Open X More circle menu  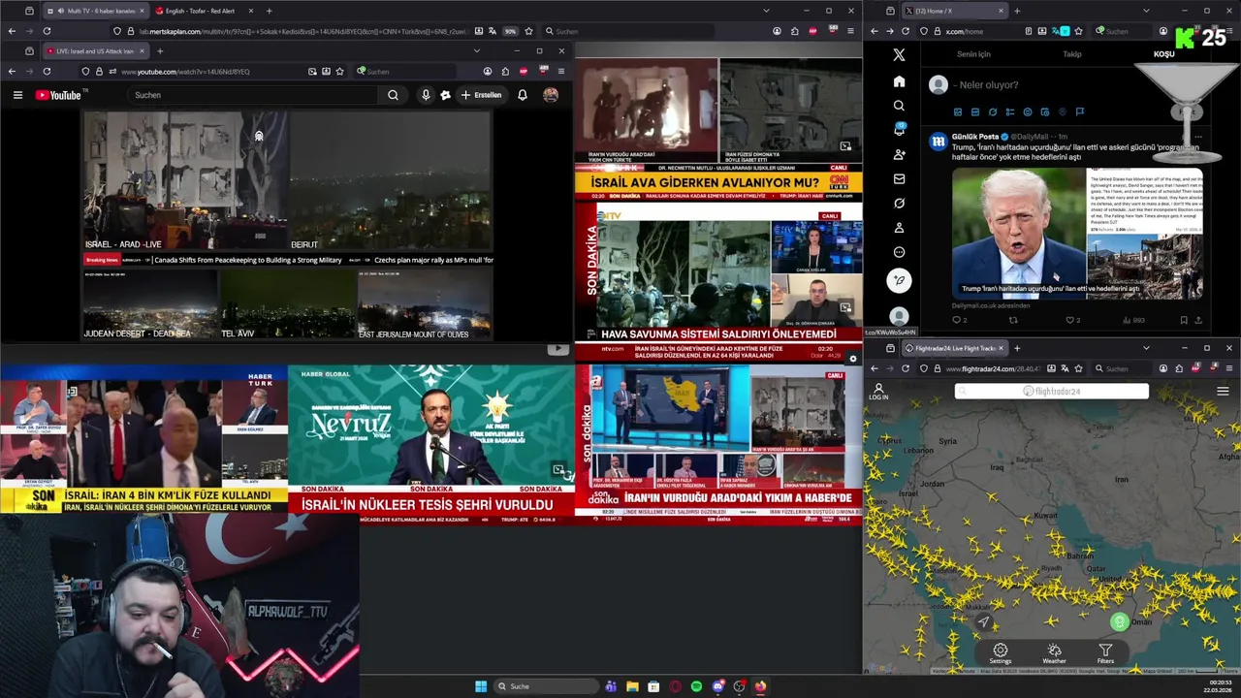tap(899, 252)
